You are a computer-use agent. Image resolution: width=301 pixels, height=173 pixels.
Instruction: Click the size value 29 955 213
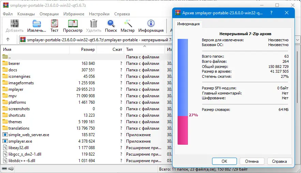pos(86,89)
